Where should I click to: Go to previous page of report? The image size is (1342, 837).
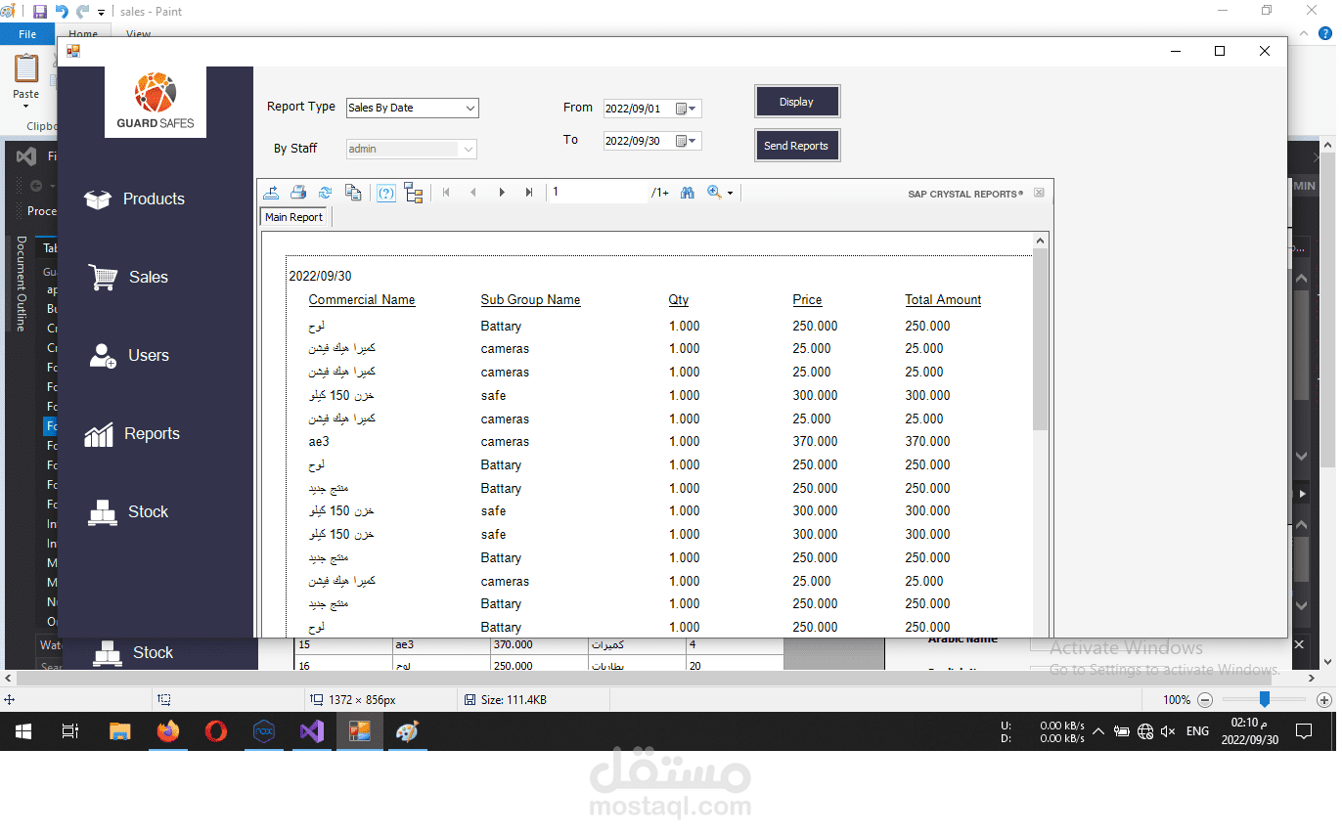pos(473,193)
